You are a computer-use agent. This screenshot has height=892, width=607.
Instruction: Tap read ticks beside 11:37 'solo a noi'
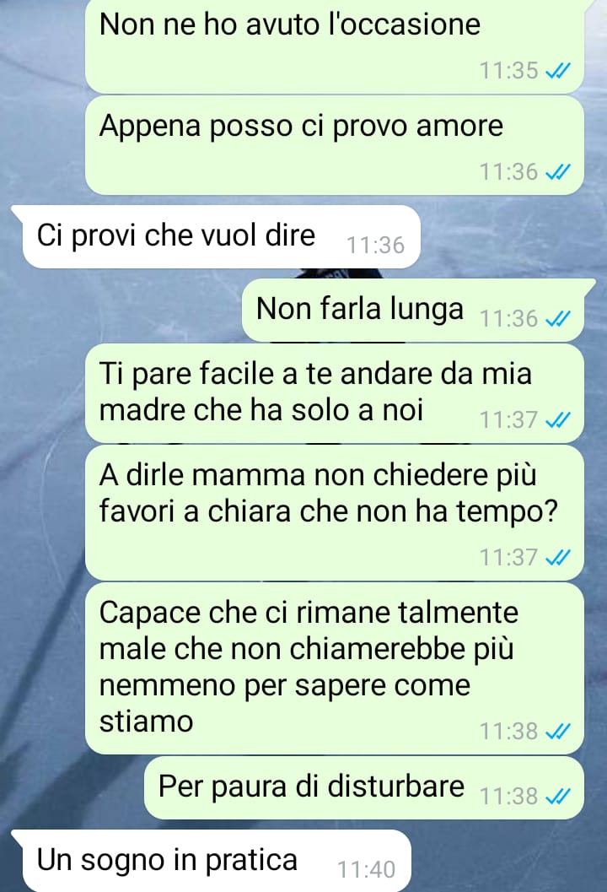point(557,420)
